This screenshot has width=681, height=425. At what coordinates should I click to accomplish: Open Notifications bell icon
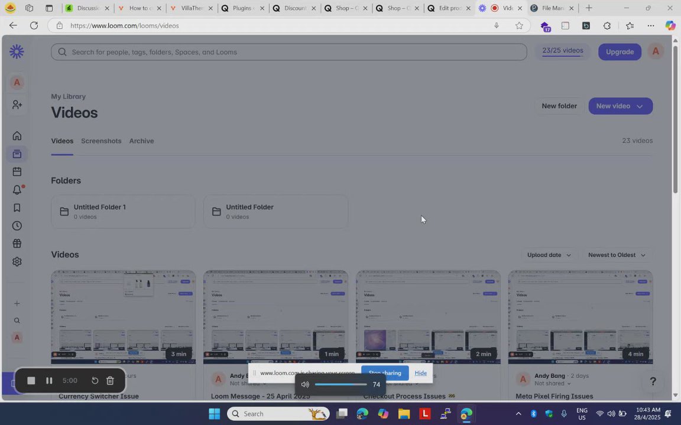point(17,189)
